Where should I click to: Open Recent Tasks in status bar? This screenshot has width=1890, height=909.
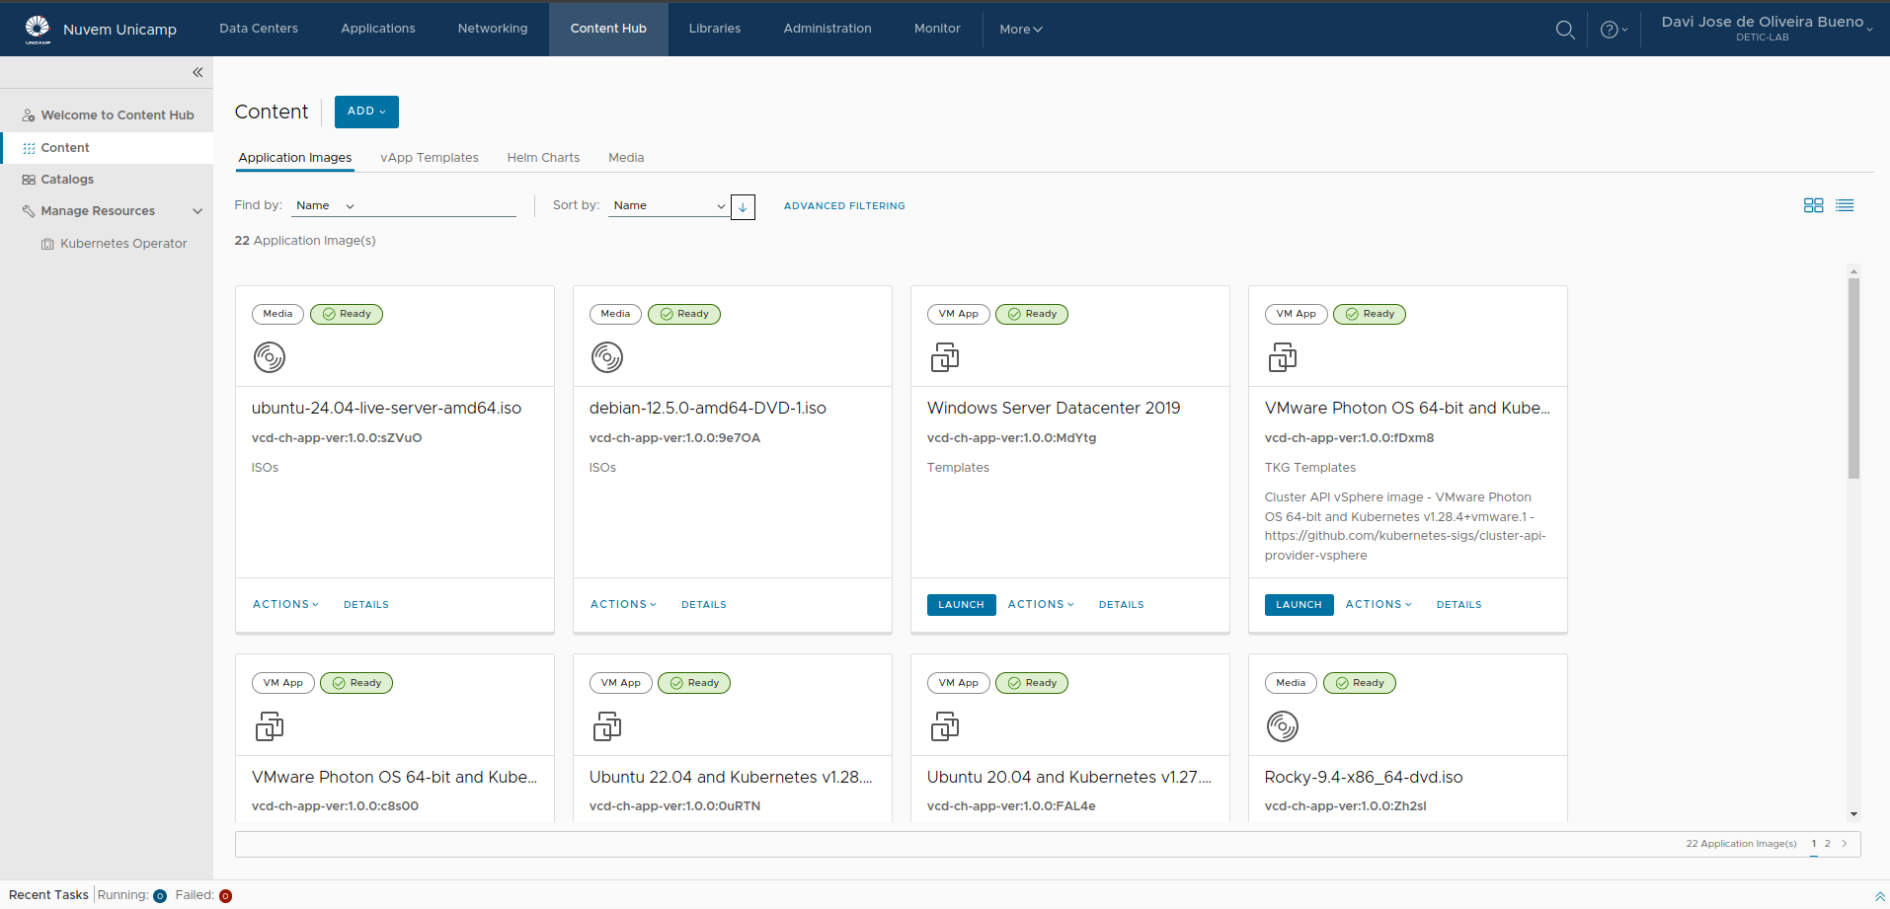(x=48, y=895)
